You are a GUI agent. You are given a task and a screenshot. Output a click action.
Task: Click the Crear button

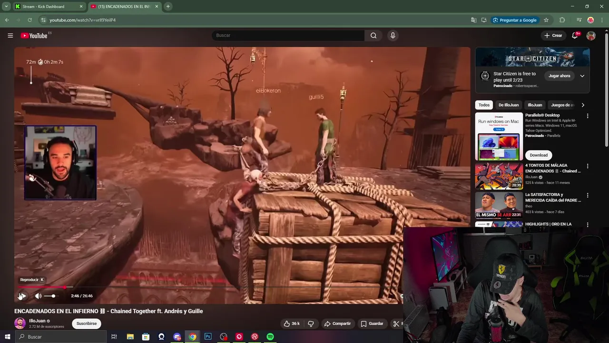coord(553,35)
